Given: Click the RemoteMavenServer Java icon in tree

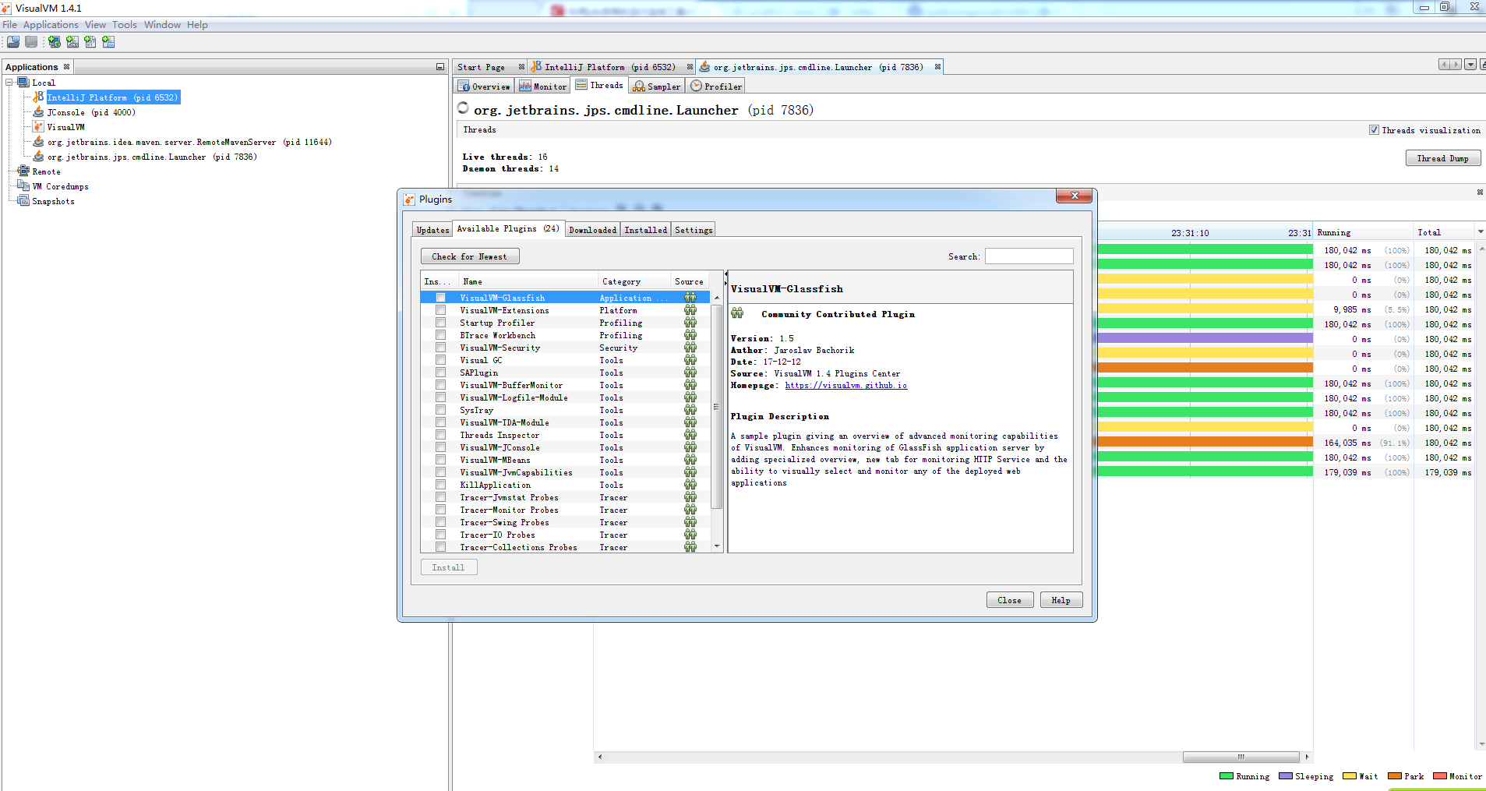Looking at the screenshot, I should (x=38, y=142).
